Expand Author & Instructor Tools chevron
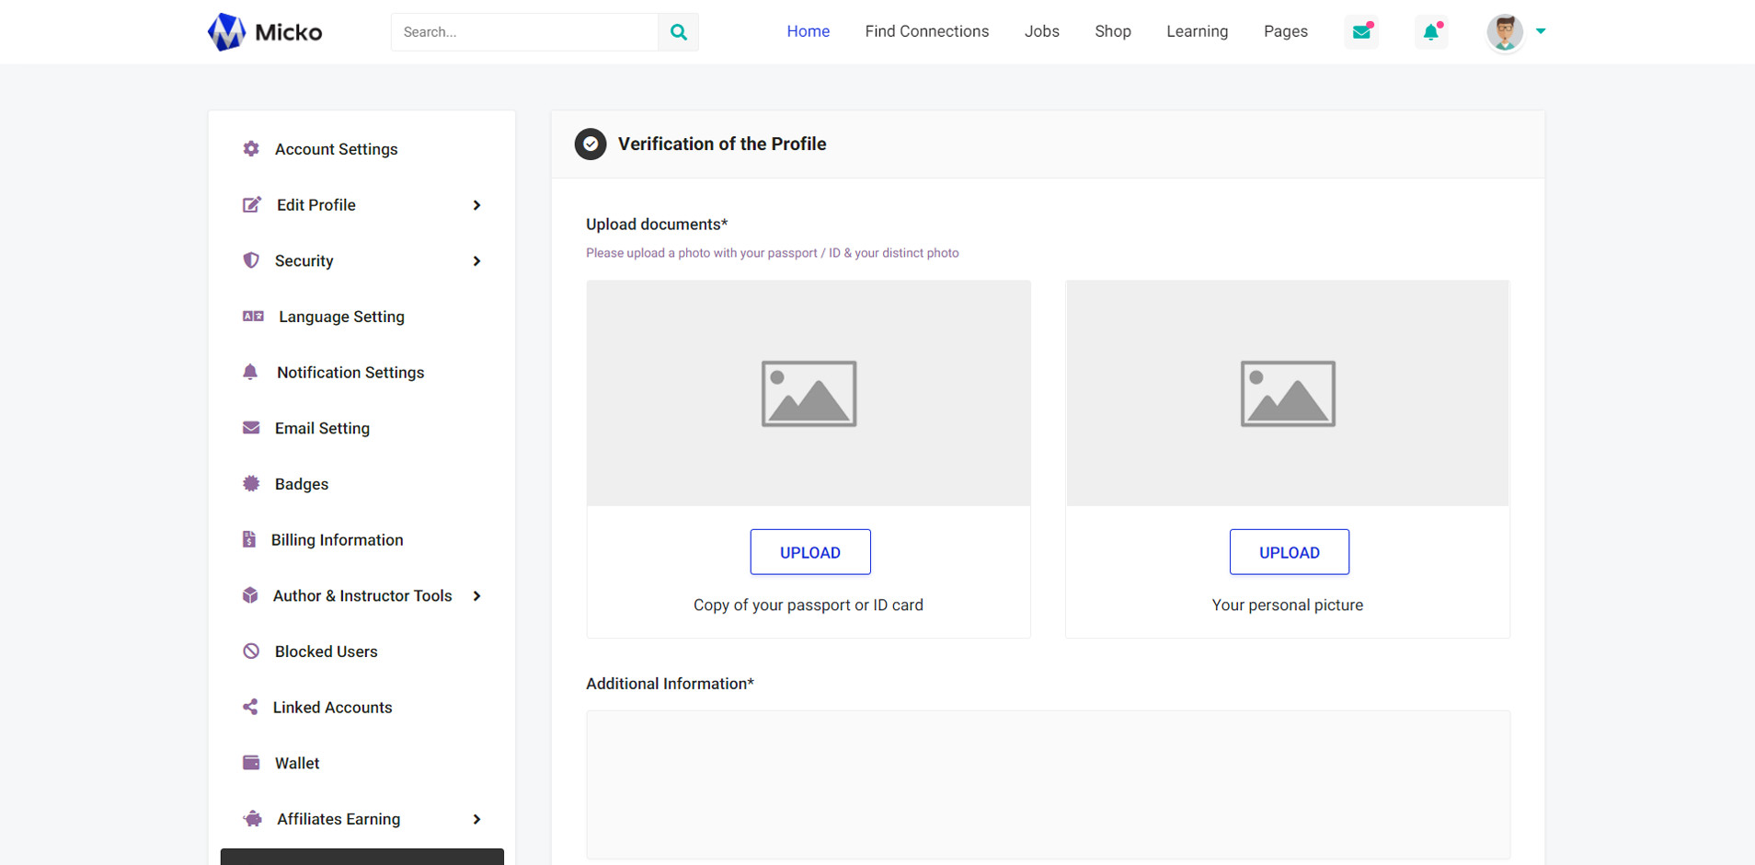 click(x=476, y=596)
